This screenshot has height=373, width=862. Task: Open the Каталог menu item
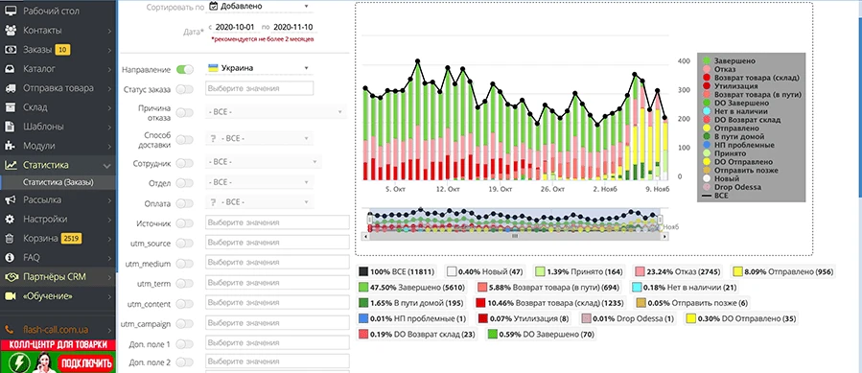pos(58,69)
